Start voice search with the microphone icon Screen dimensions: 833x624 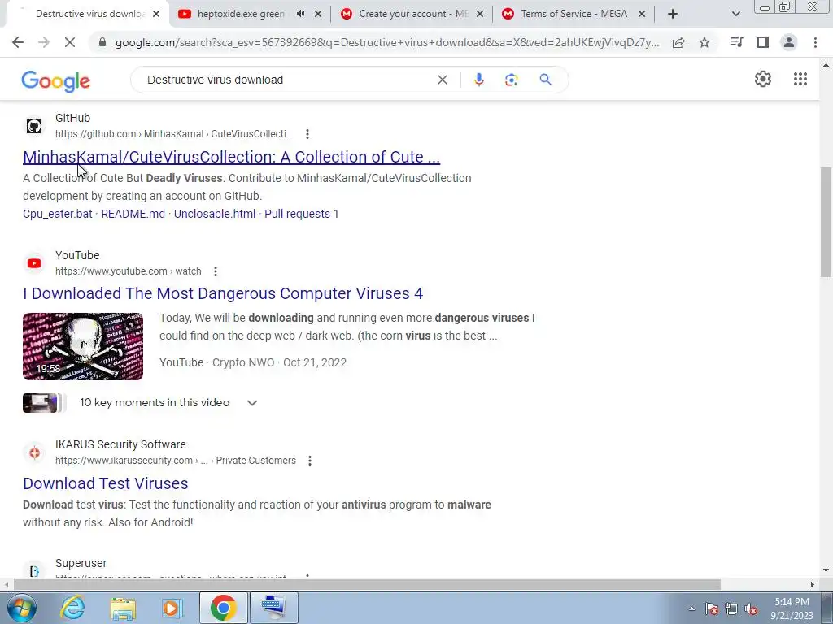pos(478,80)
